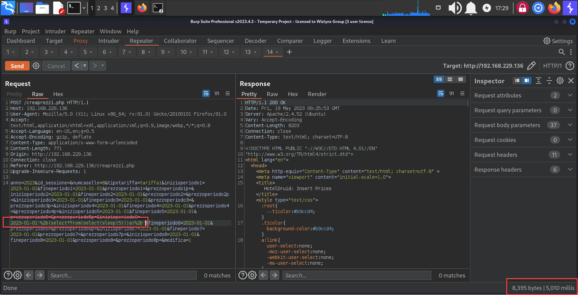Jump to next response search match

pos(274,275)
